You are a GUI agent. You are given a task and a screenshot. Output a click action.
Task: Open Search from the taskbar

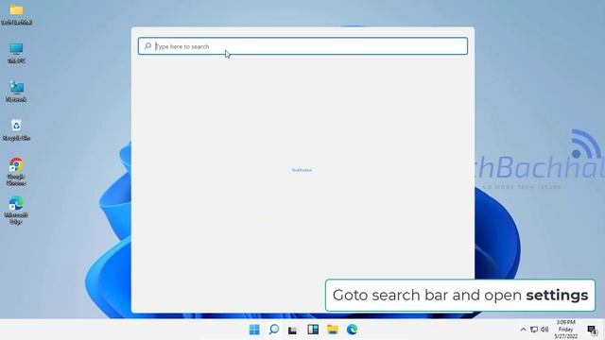(274, 330)
